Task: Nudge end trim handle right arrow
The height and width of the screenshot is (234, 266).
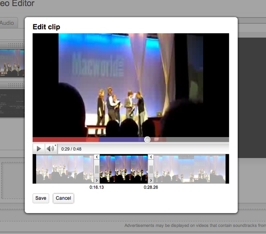Action: click(x=151, y=180)
